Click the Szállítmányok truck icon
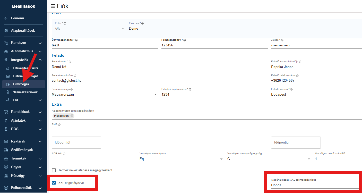The width and height of the screenshot is (362, 193). point(6,150)
